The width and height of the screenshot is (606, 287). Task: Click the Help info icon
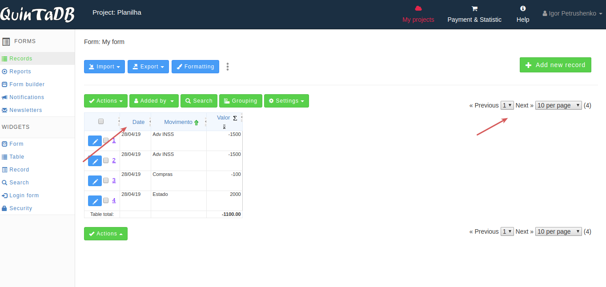point(523,8)
